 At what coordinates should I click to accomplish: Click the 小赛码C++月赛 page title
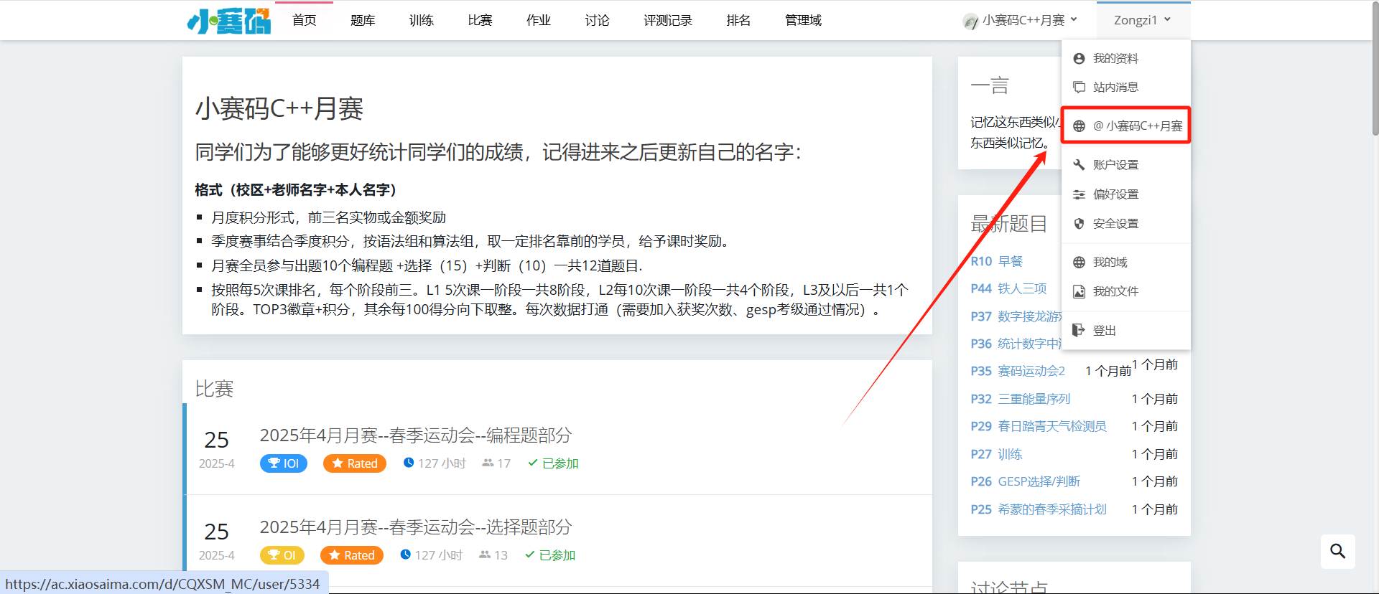(279, 108)
